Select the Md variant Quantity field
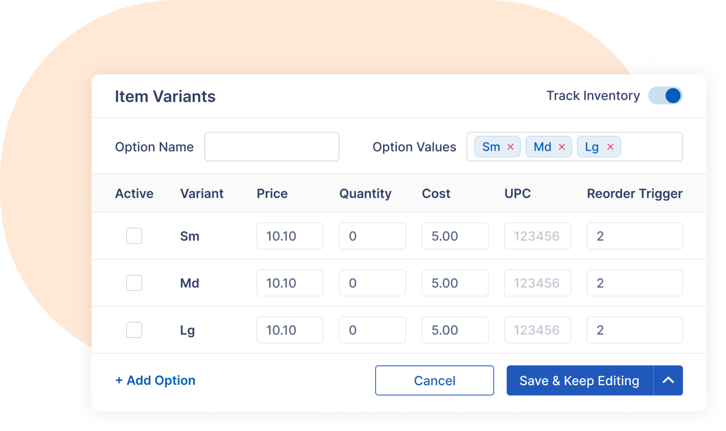 click(372, 283)
